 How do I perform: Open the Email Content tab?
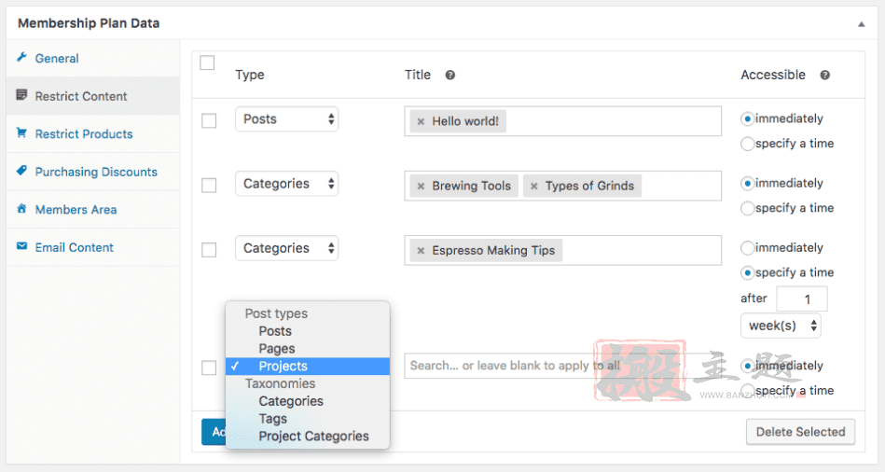[93, 247]
